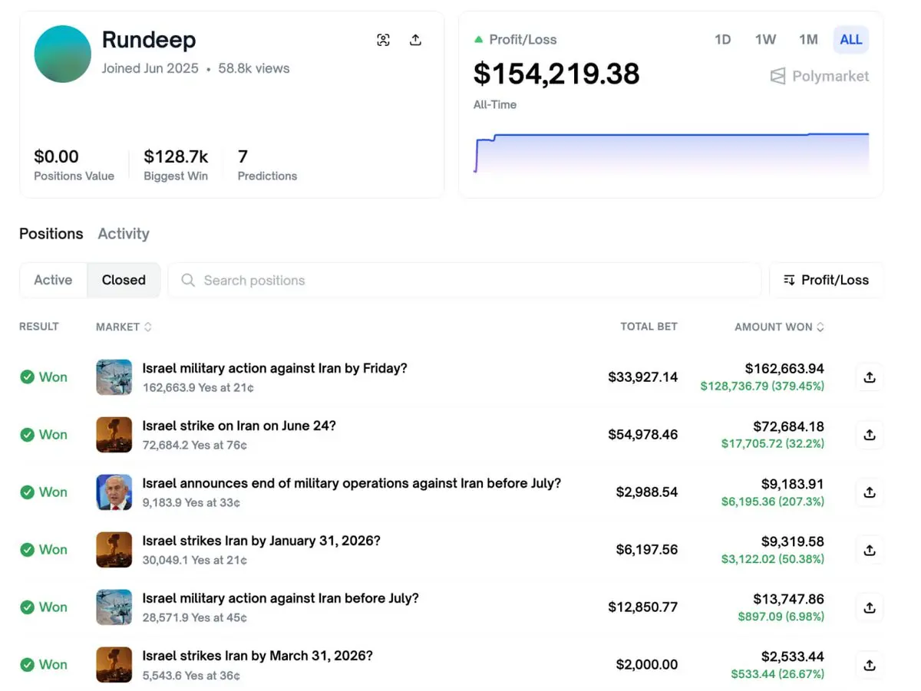Open the profile QR scan icon
Image resolution: width=921 pixels, height=691 pixels.
pyautogui.click(x=383, y=40)
